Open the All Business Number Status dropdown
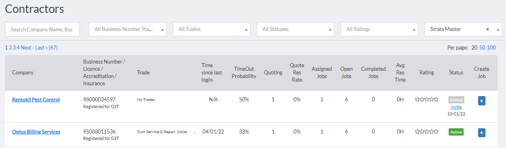The width and height of the screenshot is (506, 148). click(x=128, y=29)
